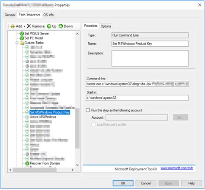The height and width of the screenshot is (190, 205).
Task: Click the Account field
Action: (137, 117)
